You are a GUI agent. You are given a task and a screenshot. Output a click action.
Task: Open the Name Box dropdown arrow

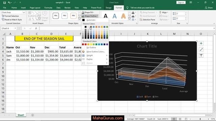15,28
